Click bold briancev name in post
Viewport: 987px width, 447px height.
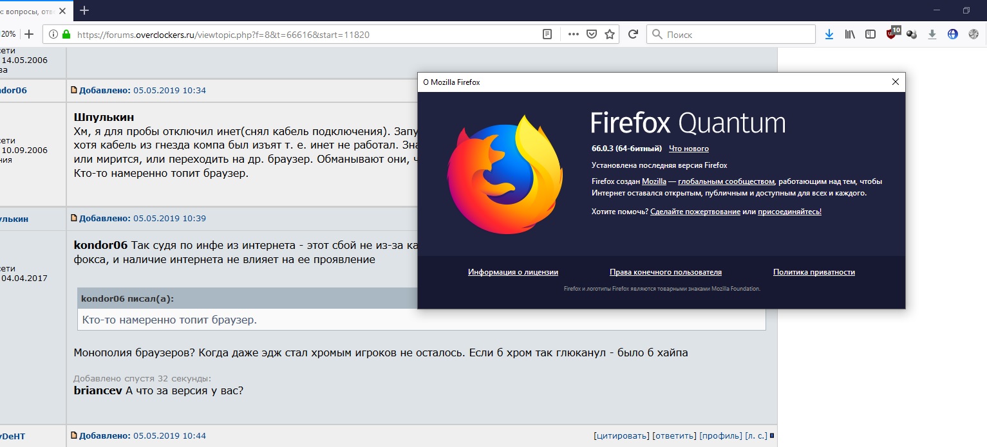coord(99,390)
